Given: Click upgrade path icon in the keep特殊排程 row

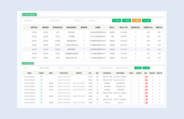Looking at the screenshot, I should (x=41, y=83).
